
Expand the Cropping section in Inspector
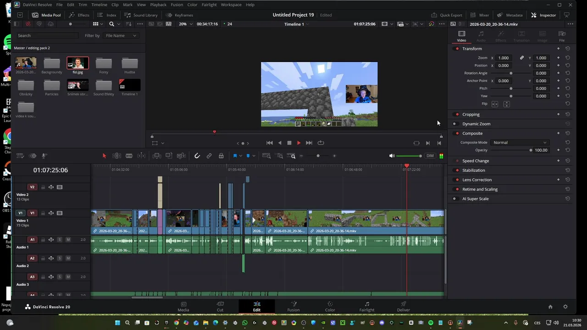(471, 115)
